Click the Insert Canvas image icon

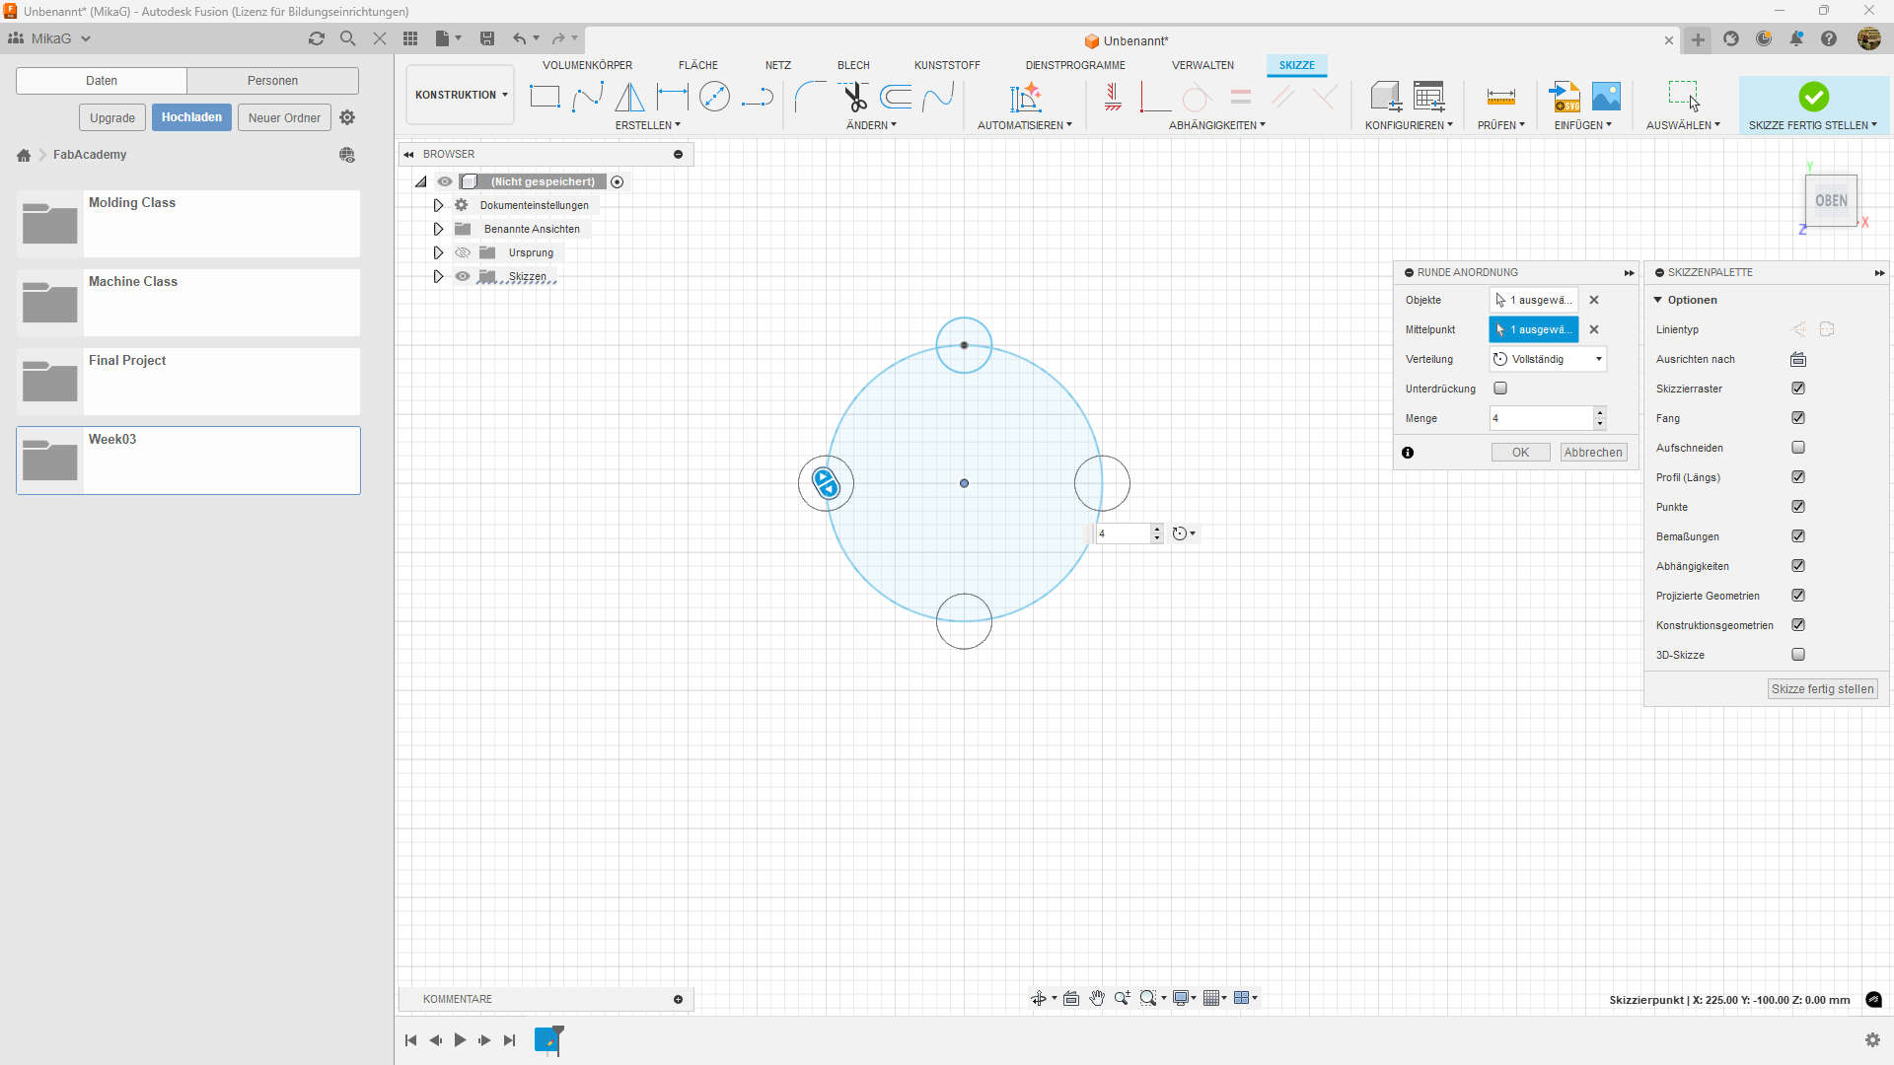click(x=1606, y=97)
